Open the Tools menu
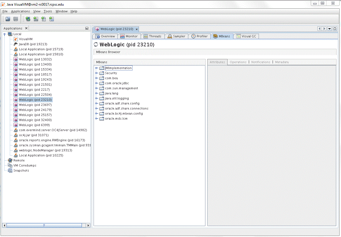Viewport: 341px width, 237px height. point(48,11)
